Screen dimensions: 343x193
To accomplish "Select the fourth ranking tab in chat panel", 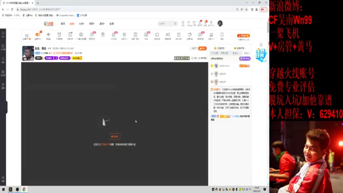I will (x=247, y=53).
